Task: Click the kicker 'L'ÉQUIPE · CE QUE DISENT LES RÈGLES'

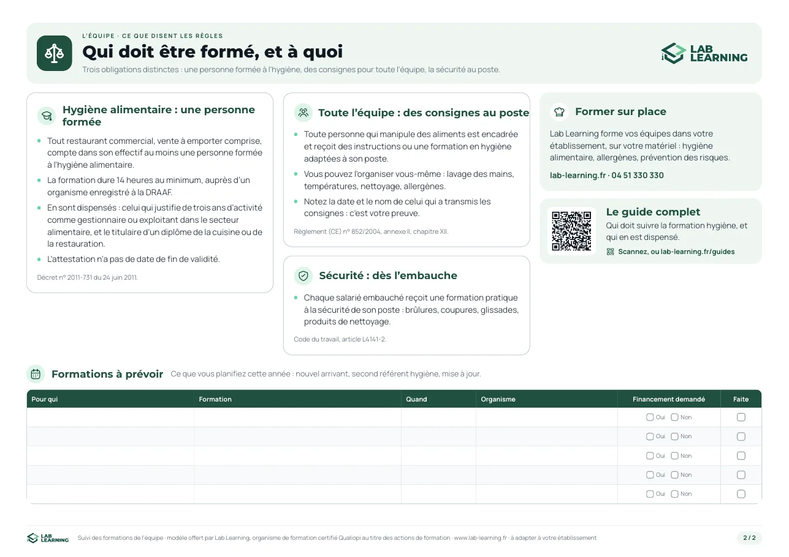Action: point(153,36)
